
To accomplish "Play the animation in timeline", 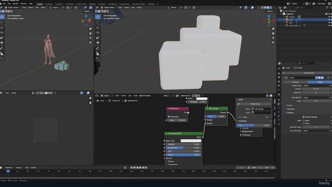I will (x=140, y=168).
